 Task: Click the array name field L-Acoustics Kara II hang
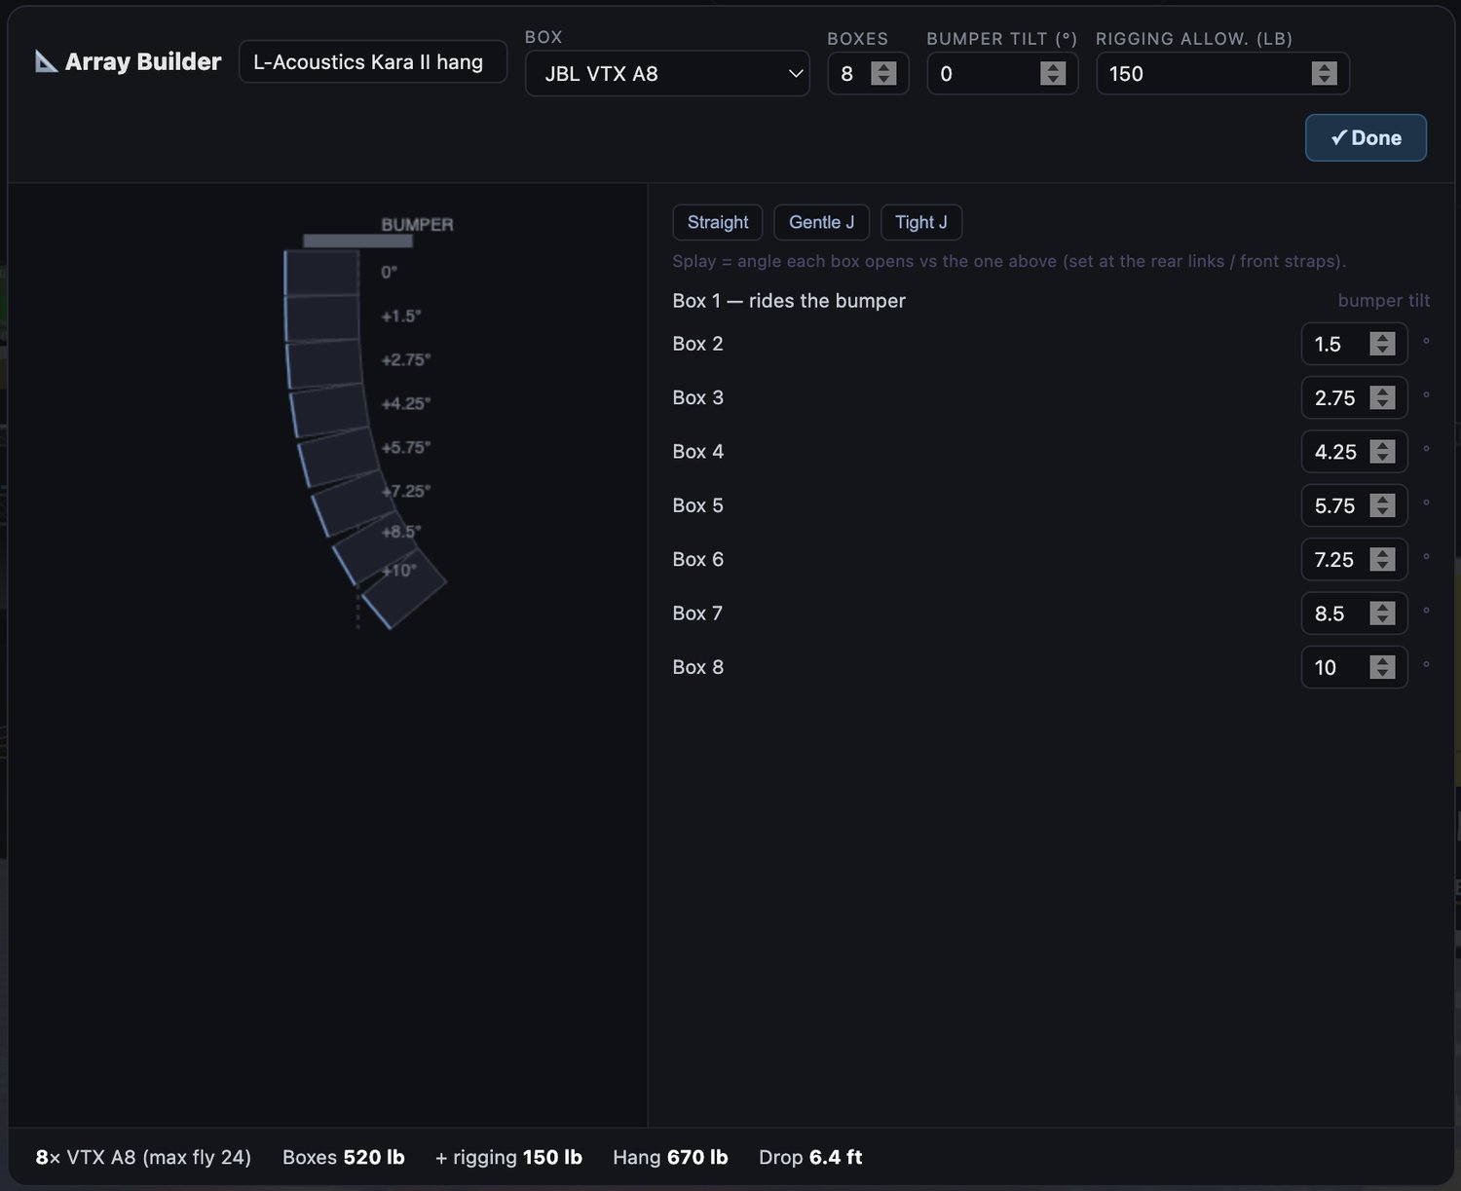pos(372,62)
